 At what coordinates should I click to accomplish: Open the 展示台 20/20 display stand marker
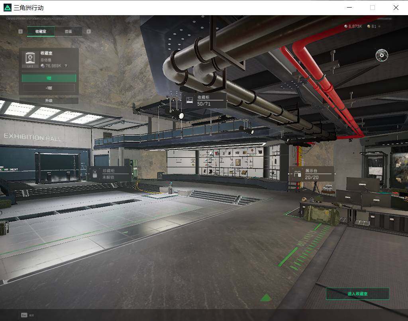tap(312, 174)
